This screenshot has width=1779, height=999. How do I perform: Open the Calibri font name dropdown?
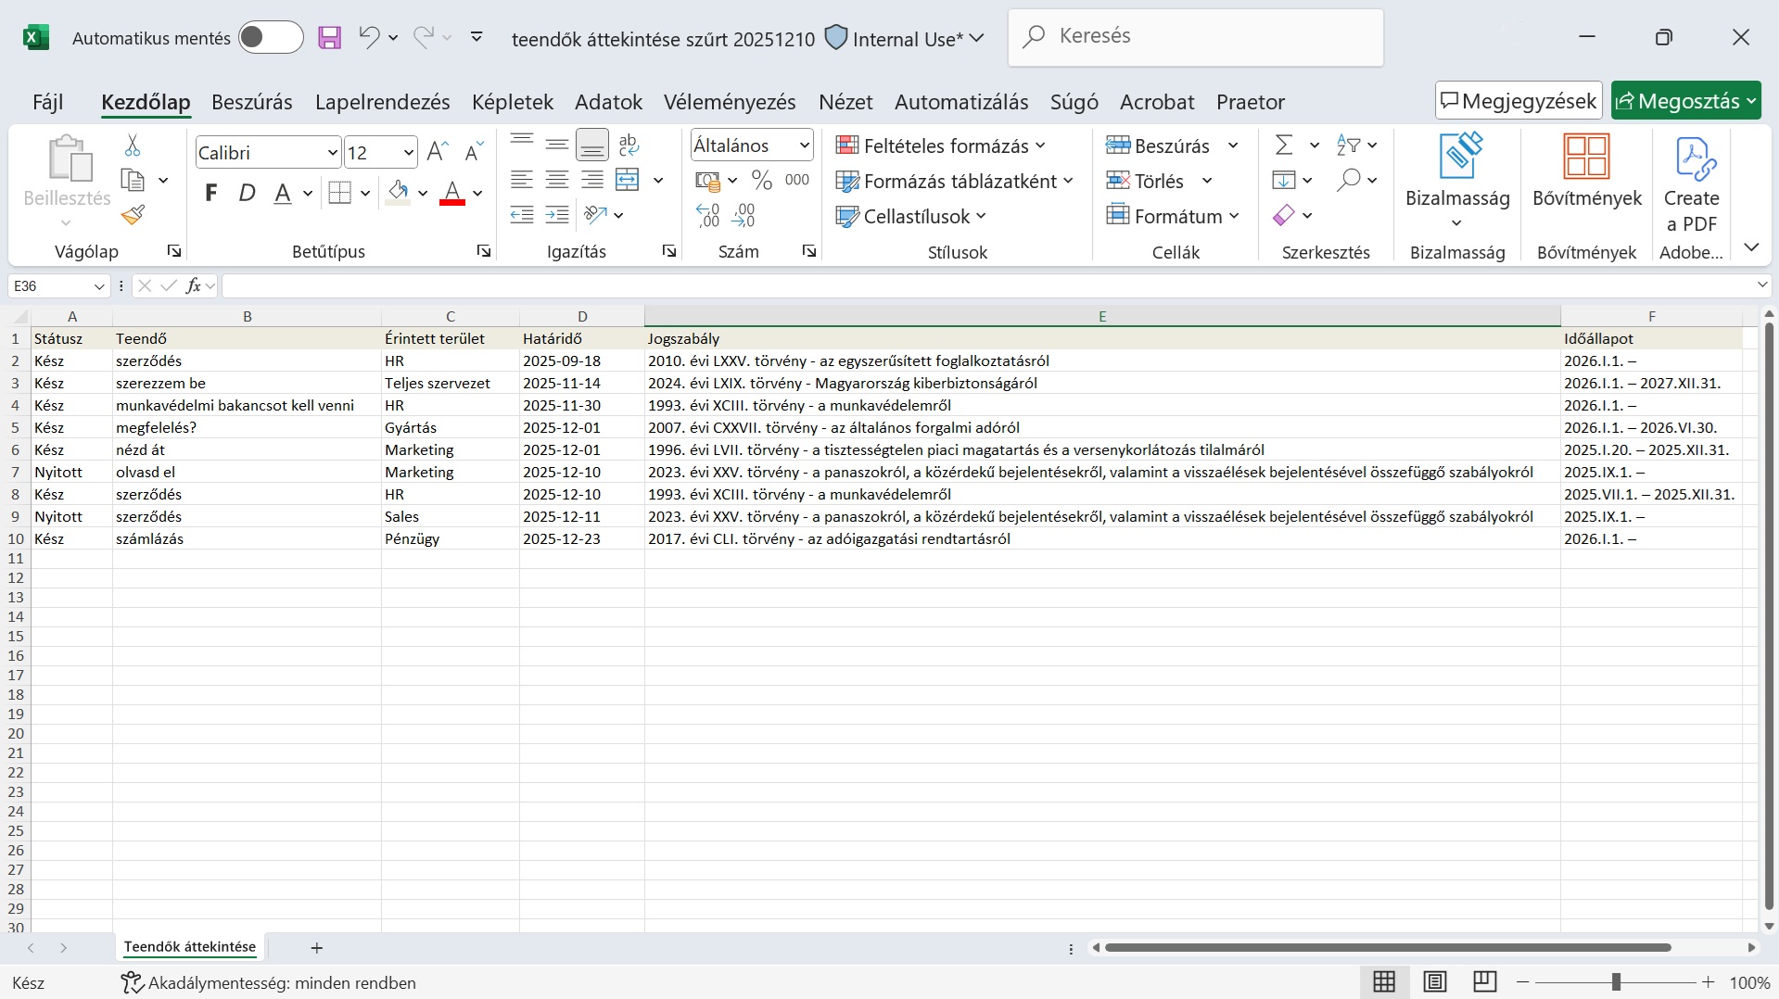coord(332,153)
